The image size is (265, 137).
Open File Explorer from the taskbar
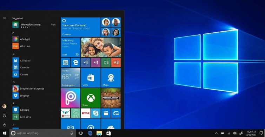pos(99,133)
